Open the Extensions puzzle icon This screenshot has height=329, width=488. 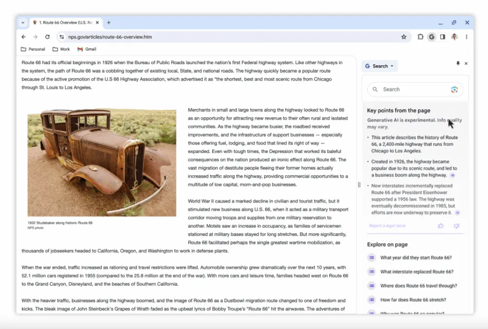click(420, 37)
